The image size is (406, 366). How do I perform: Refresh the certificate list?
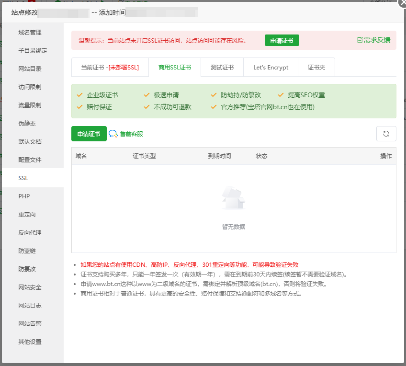tap(386, 134)
